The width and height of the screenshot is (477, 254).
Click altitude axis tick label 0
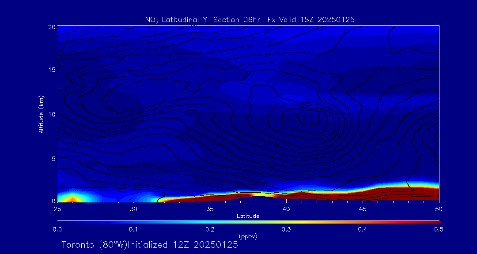(x=54, y=201)
